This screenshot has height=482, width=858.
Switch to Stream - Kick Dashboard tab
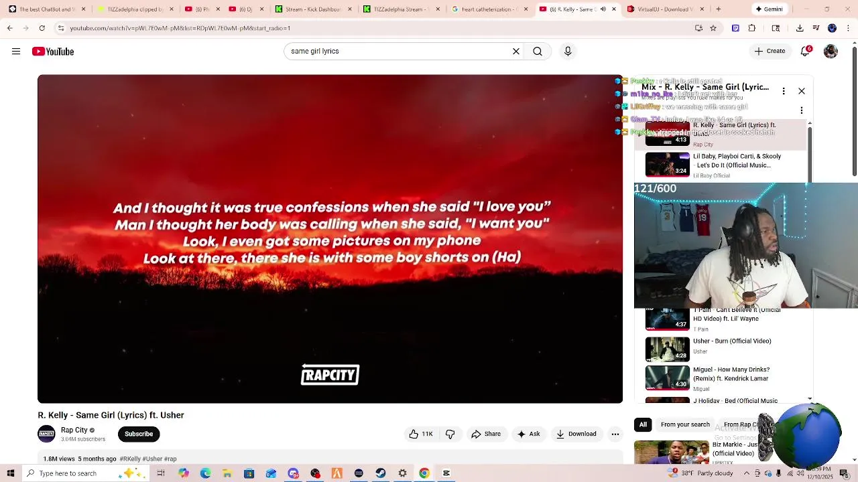tap(313, 9)
